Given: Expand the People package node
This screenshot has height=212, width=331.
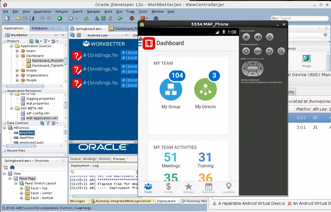Looking at the screenshot, I should 17,80.
